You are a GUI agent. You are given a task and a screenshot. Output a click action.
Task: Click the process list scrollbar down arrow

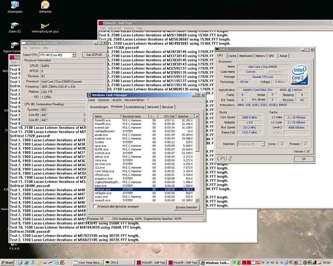coord(197,200)
